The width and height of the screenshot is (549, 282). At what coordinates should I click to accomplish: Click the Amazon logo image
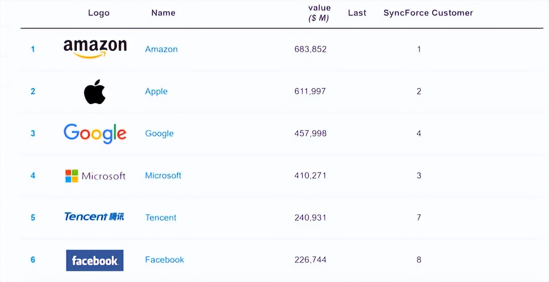coord(95,48)
